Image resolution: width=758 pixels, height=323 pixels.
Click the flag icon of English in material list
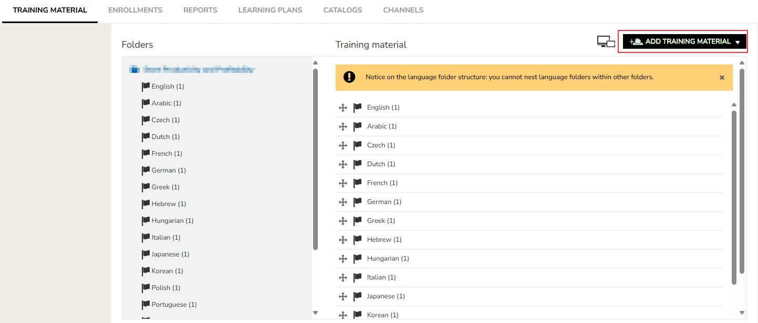pos(358,107)
